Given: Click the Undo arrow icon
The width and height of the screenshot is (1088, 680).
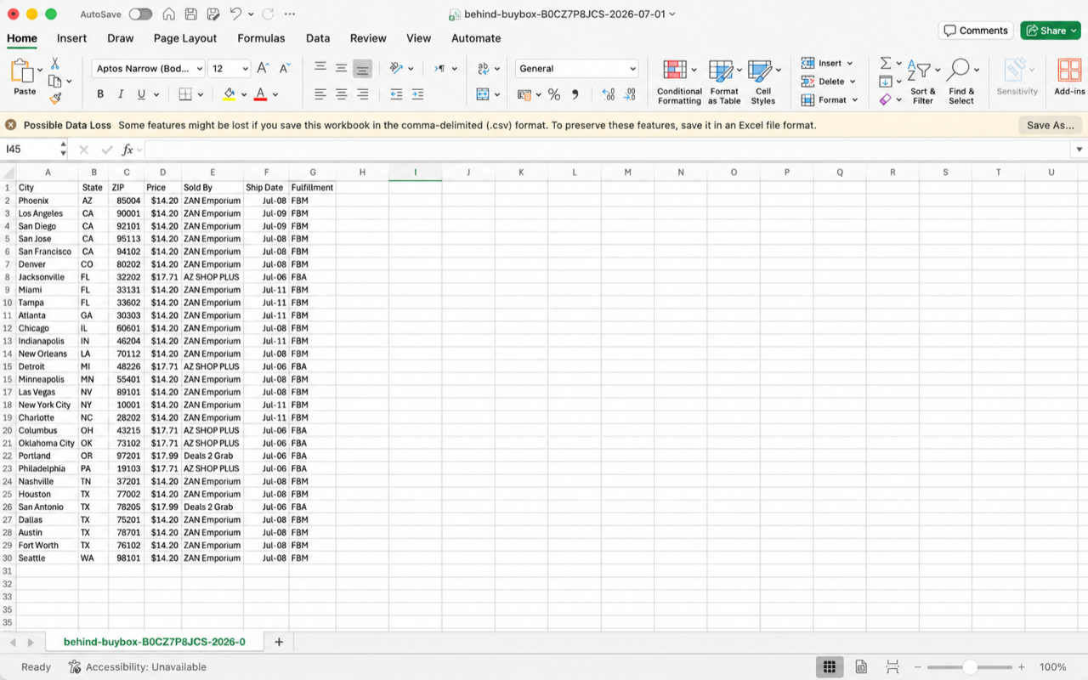Looking at the screenshot, I should (x=236, y=14).
